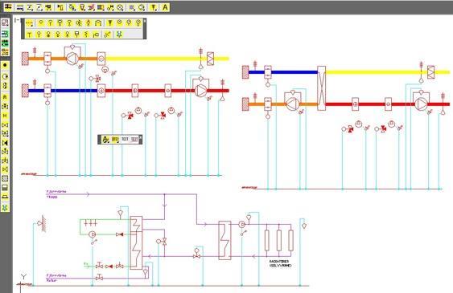Select the green layout icon in upper sidebar
Screen dimensions: 453x293
coord(5,35)
